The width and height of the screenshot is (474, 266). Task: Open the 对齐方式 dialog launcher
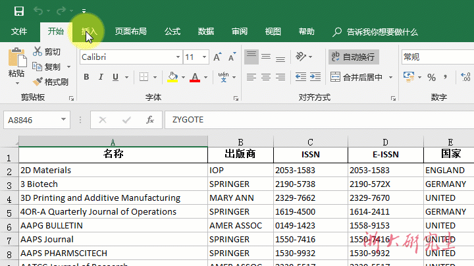click(393, 99)
